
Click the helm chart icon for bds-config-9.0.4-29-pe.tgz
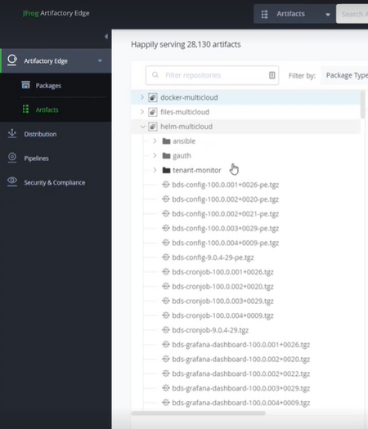tap(166, 257)
